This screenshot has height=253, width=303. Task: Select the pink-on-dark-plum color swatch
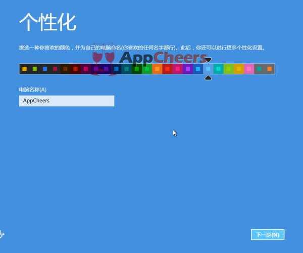tap(86, 69)
